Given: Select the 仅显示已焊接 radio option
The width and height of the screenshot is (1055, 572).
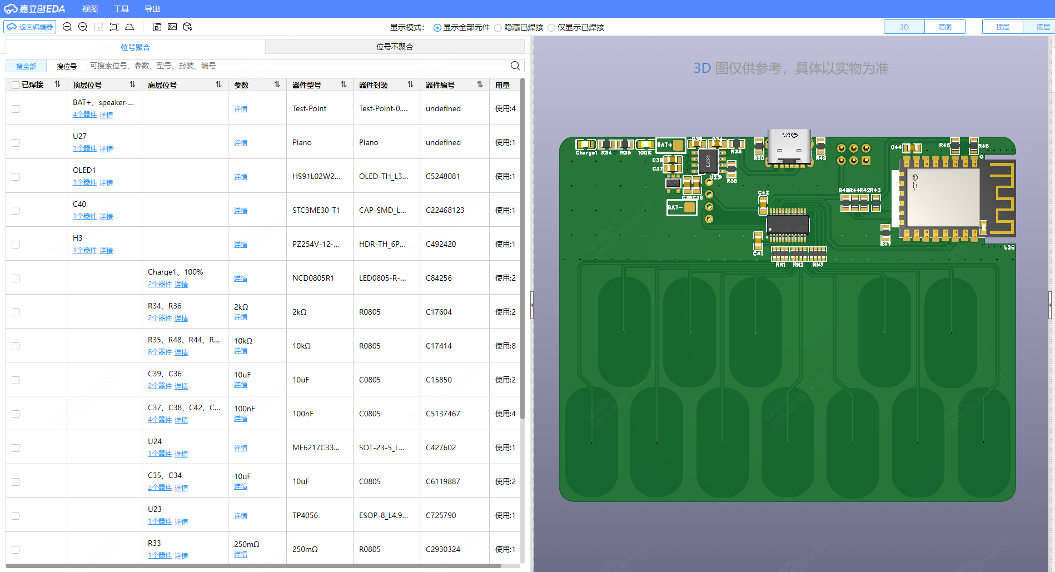Looking at the screenshot, I should pos(551,28).
